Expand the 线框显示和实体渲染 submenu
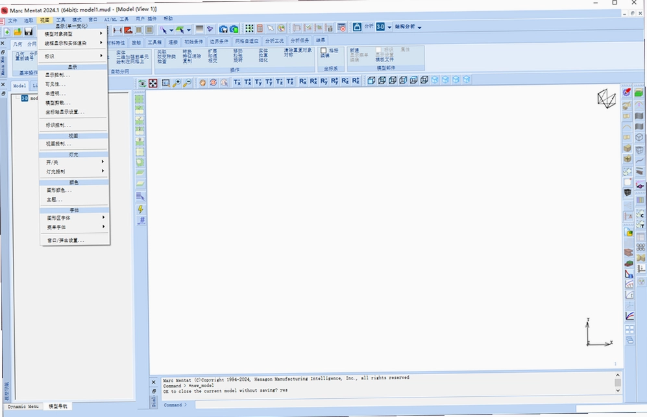647x417 pixels. [73, 43]
